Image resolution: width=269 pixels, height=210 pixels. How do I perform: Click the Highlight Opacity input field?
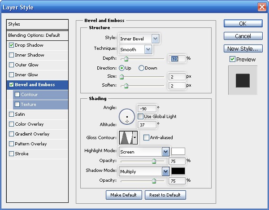177,161
